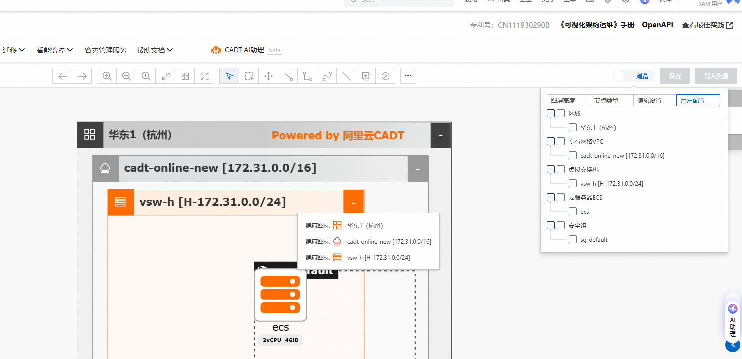
Task: Switch to the 节点类型 tab
Action: pos(612,100)
